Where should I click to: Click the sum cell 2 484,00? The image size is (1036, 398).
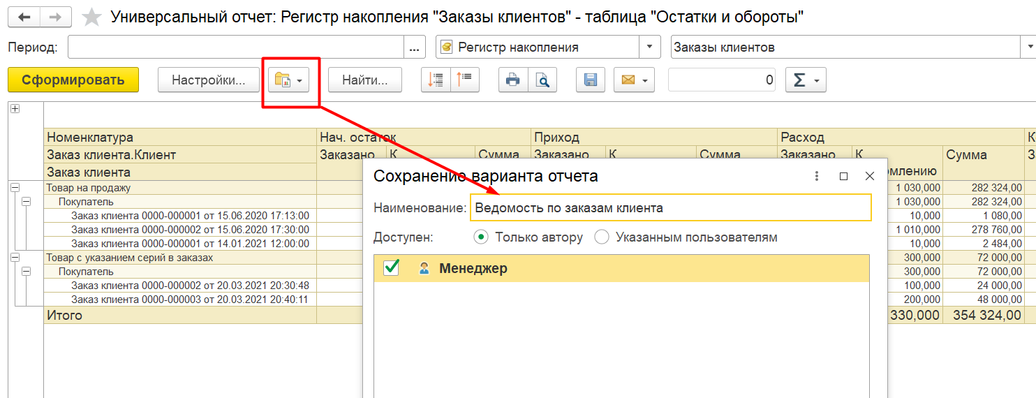(984, 244)
